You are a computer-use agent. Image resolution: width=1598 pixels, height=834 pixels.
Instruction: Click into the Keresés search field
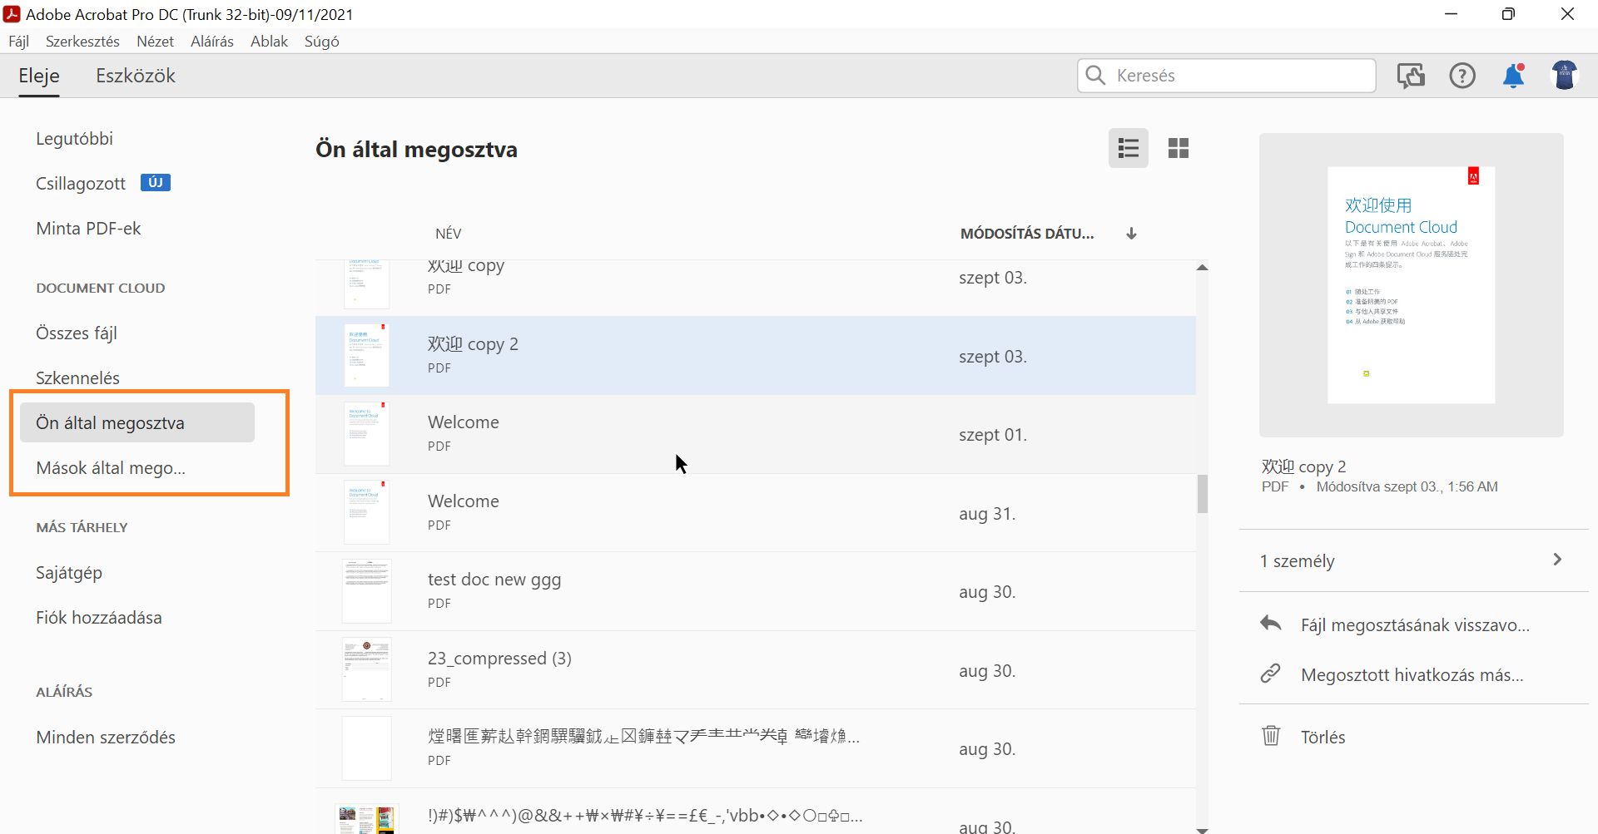[1226, 76]
